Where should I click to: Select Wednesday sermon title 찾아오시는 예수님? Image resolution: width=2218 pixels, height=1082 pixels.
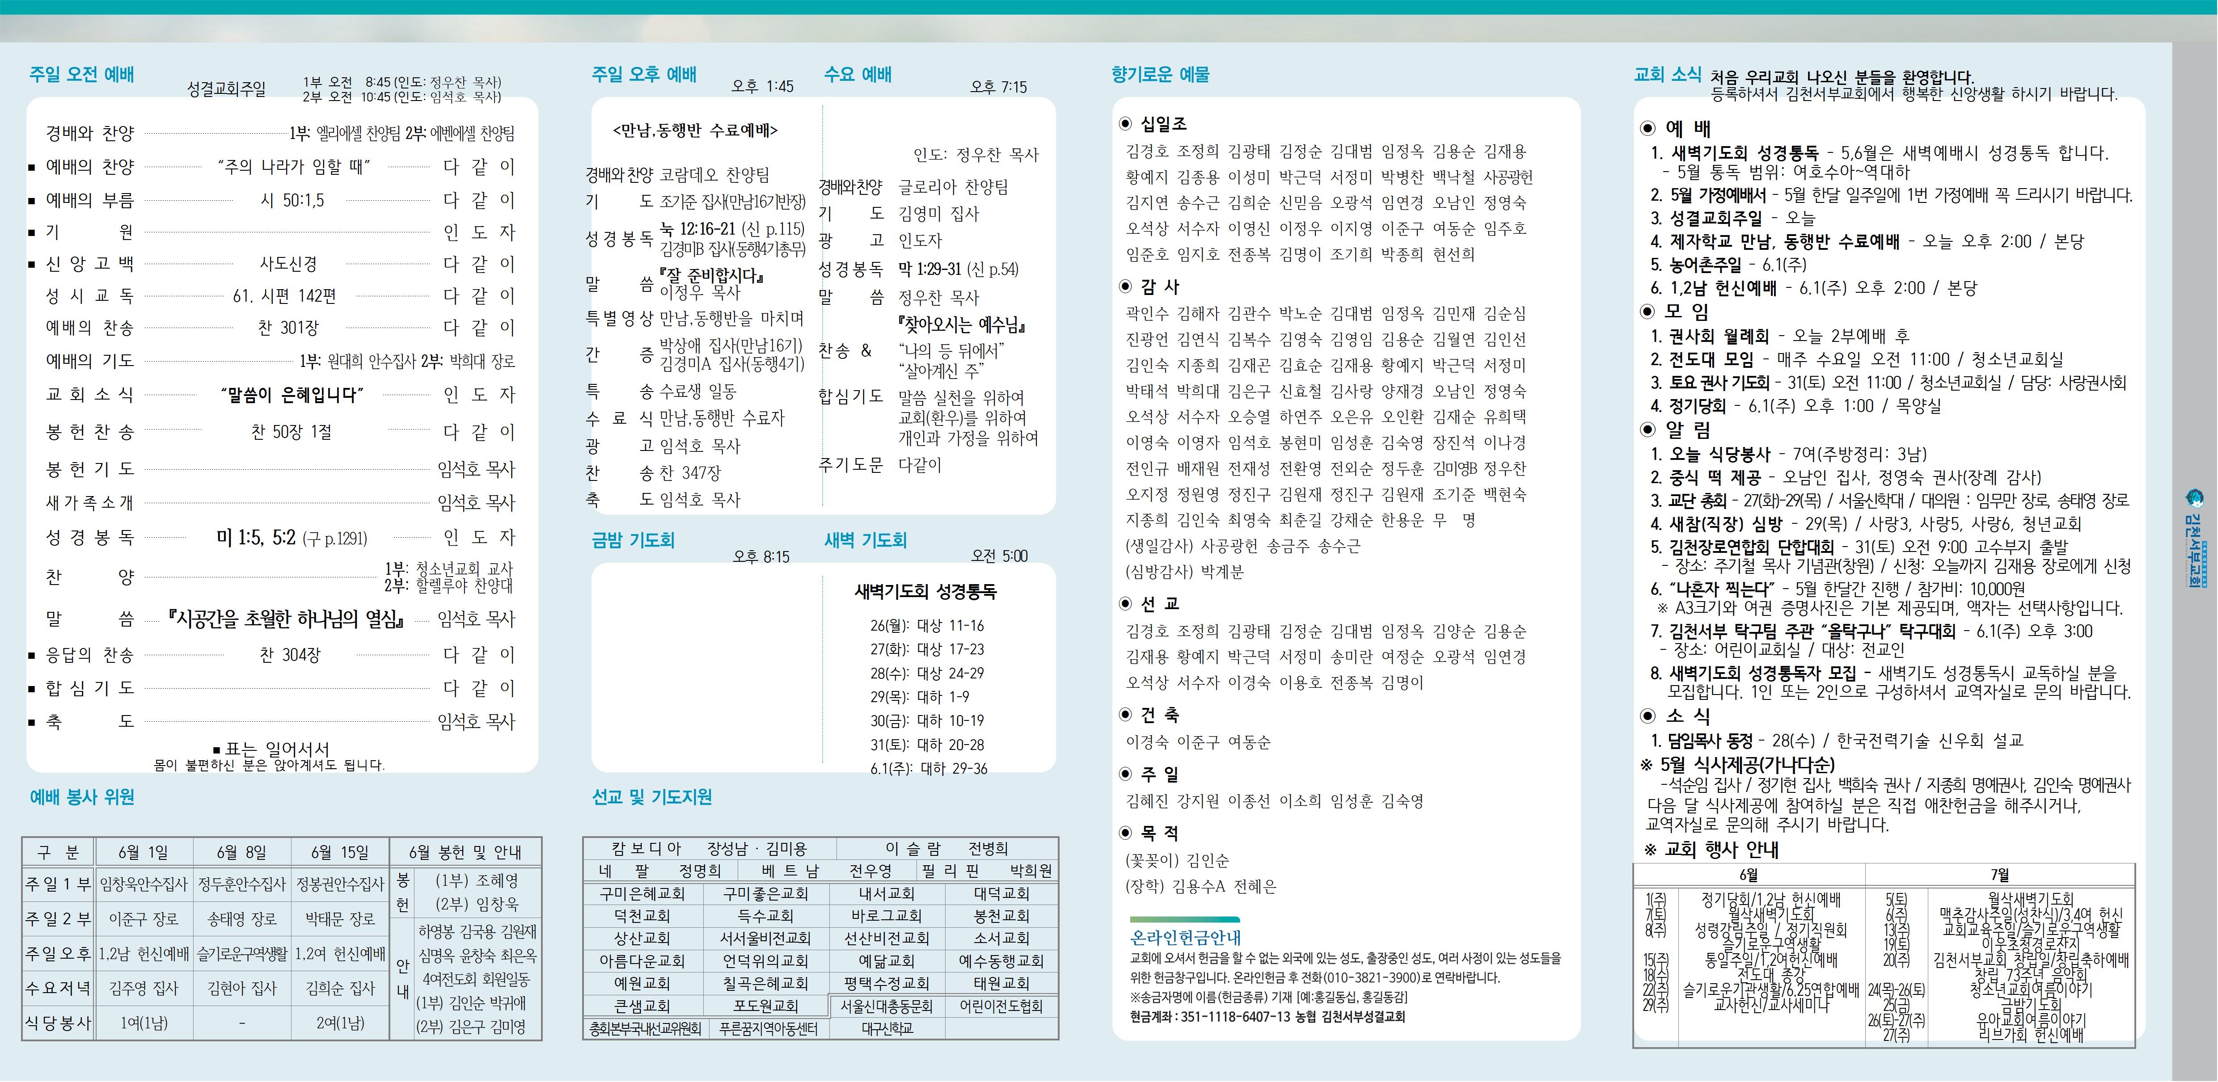(x=962, y=325)
